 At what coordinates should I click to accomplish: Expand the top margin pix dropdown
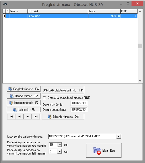point(60,145)
